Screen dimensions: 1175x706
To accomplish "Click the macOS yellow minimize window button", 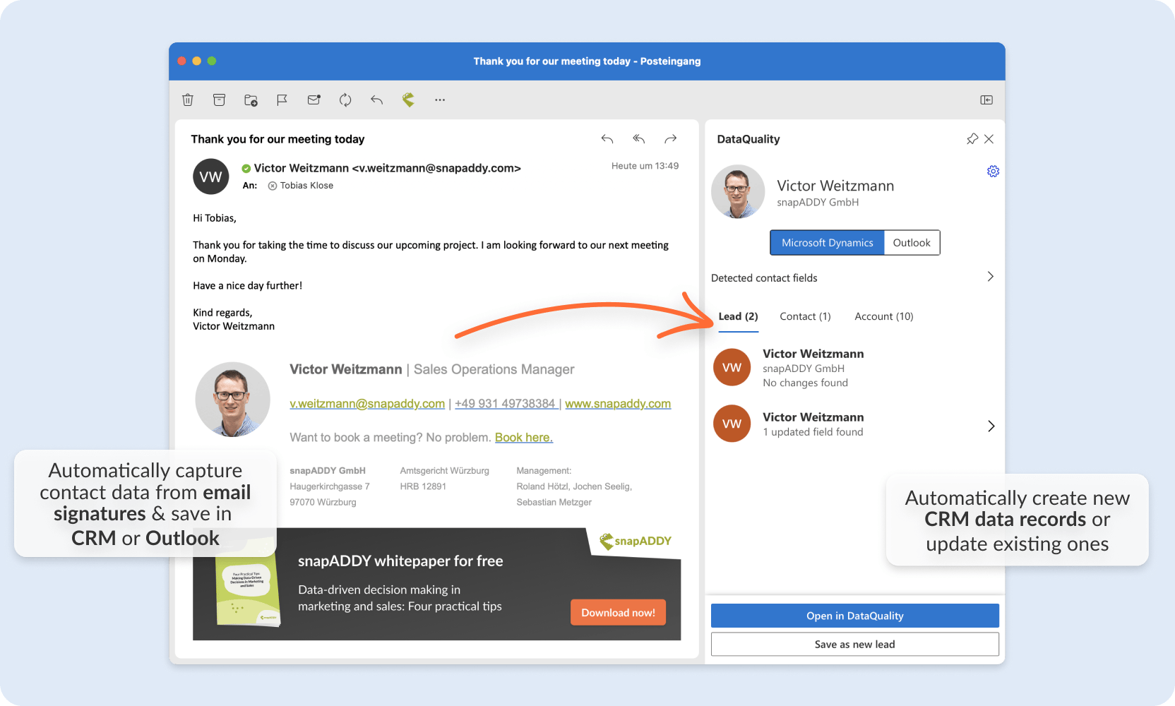I will click(196, 61).
